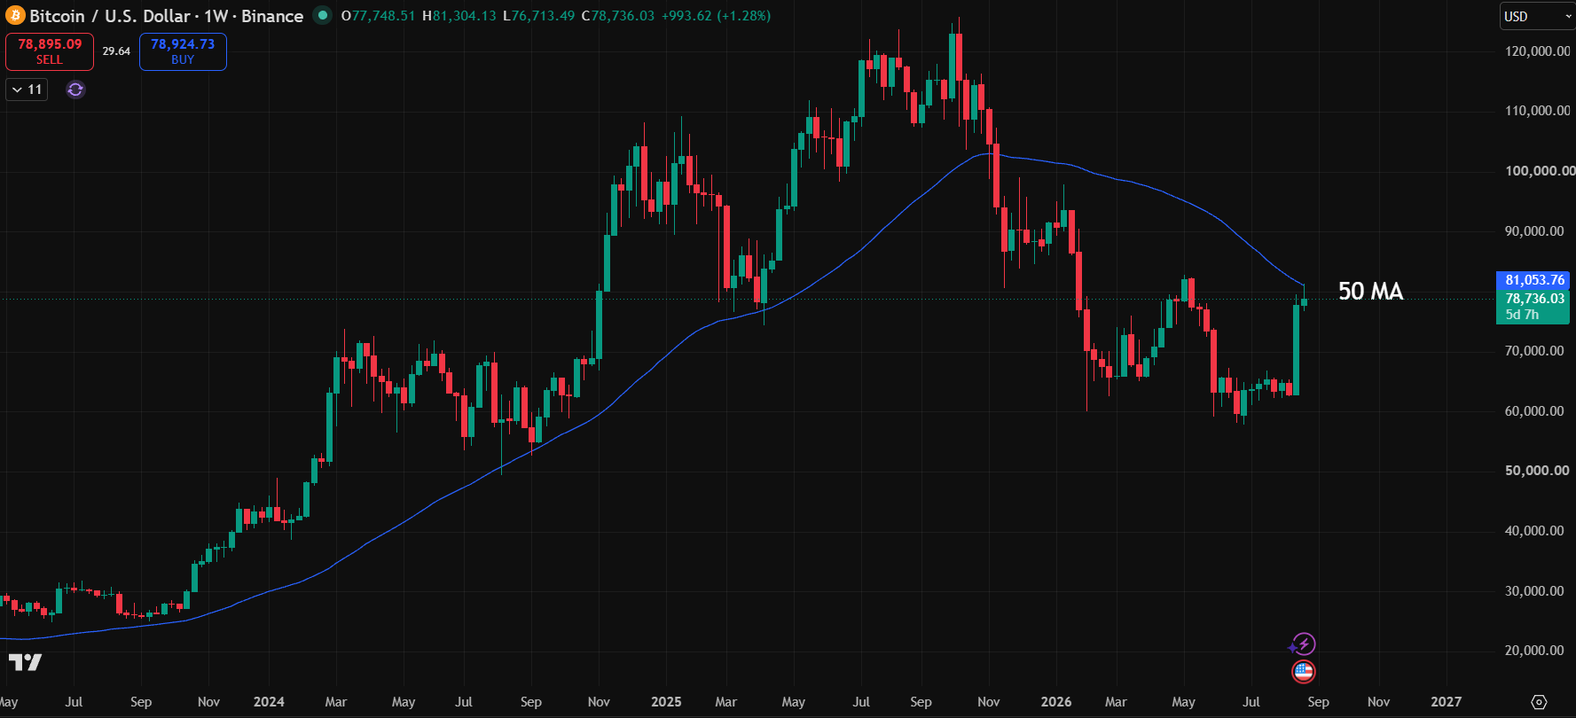Click the 30,000.00 price axis label
Viewport: 1576px width, 718px height.
click(1534, 591)
